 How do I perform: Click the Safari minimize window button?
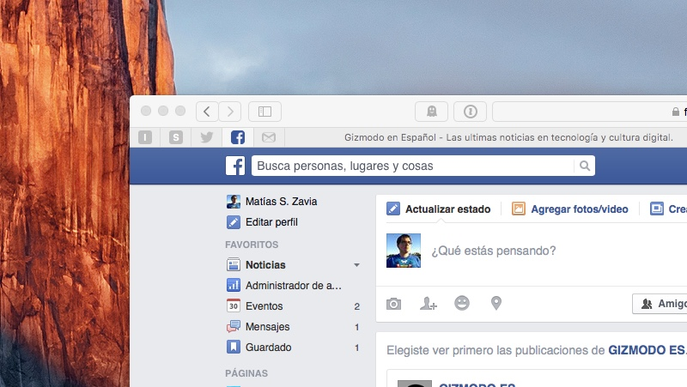163,111
